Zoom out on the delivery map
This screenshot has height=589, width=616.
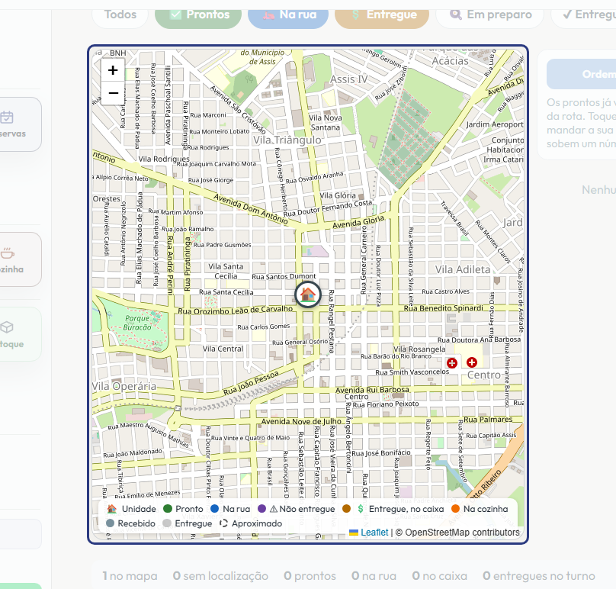pos(113,93)
